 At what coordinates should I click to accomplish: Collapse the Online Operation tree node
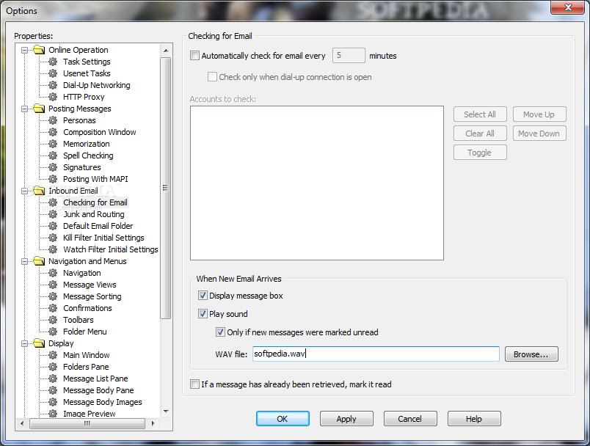(24, 50)
